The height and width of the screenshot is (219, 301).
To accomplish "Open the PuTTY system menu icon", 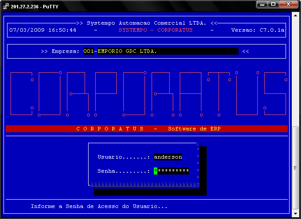I will 6,6.
